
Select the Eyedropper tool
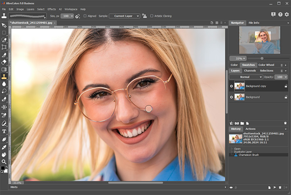4,147
